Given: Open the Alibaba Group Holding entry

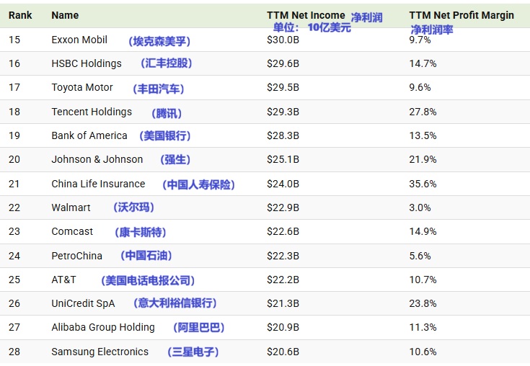Looking at the screenshot, I should click(103, 327).
